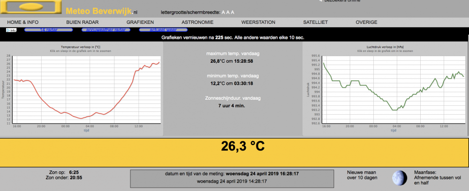Image resolution: width=469 pixels, height=191 pixels.
Task: Click the minimum temp value 12,2°C om 03:30:18
Action: coord(232,83)
